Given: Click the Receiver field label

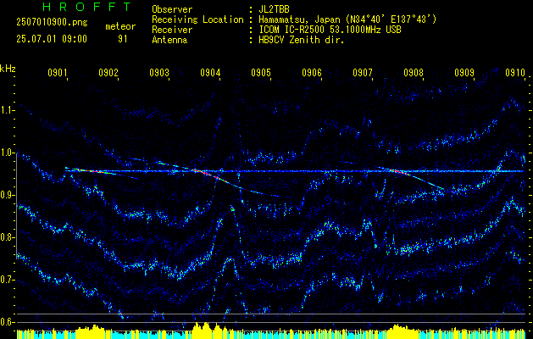Looking at the screenshot, I should point(172,30).
